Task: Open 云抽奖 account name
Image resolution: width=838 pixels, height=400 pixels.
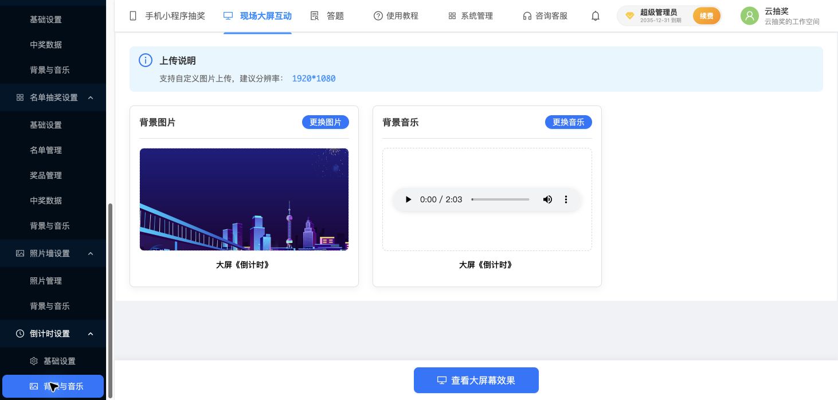Action: click(777, 11)
